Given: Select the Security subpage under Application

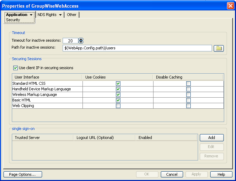Looking at the screenshot, I should tap(13, 20).
